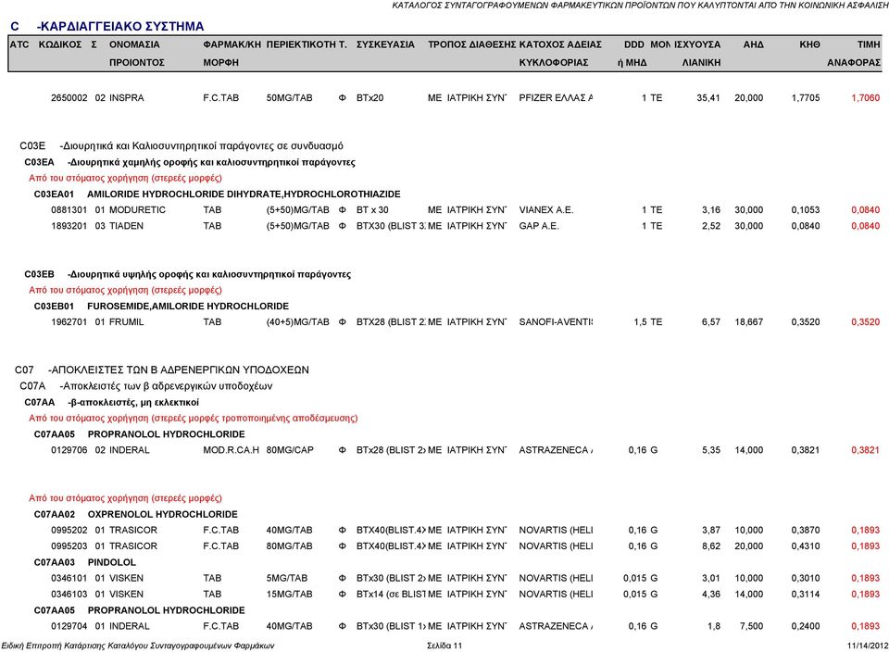
Task: Select the value "7,500"
Action: 752,626
